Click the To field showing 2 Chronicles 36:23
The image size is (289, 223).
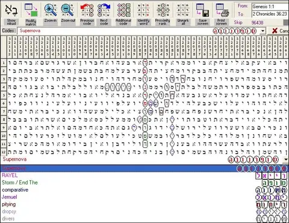click(270, 14)
